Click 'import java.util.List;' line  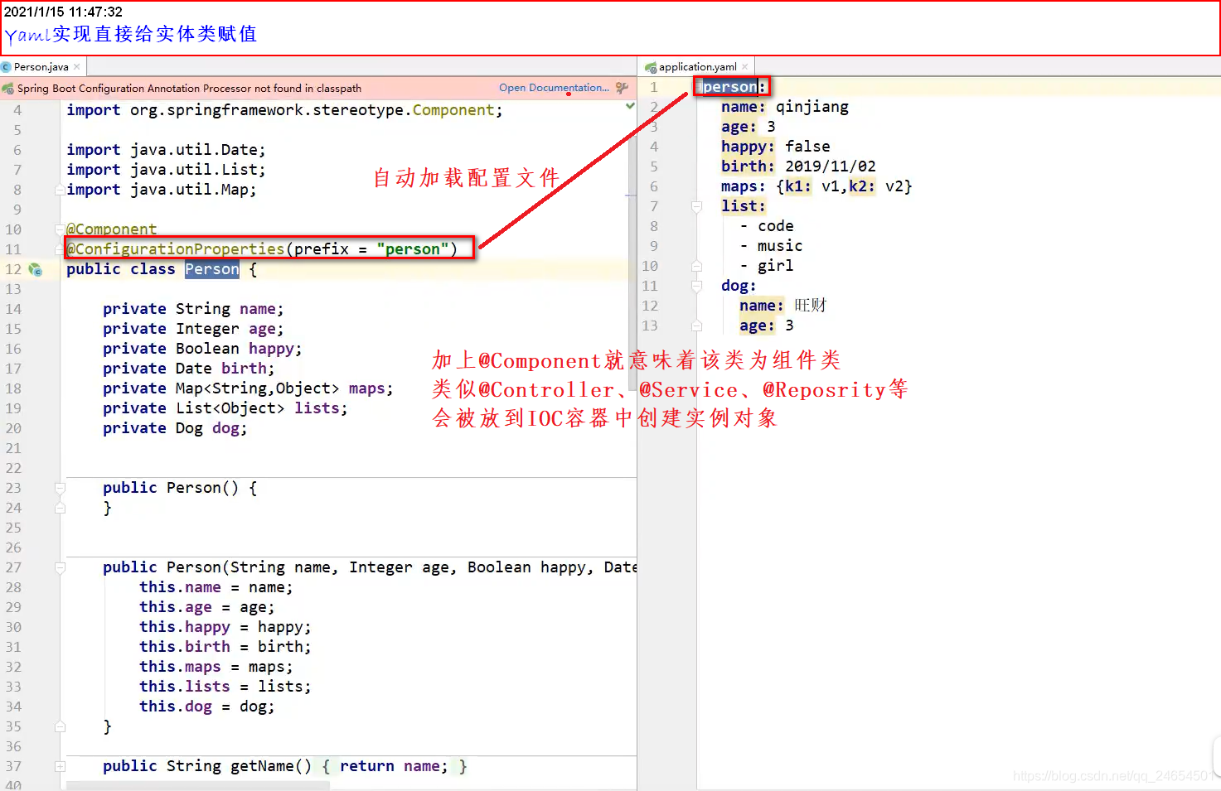[166, 170]
